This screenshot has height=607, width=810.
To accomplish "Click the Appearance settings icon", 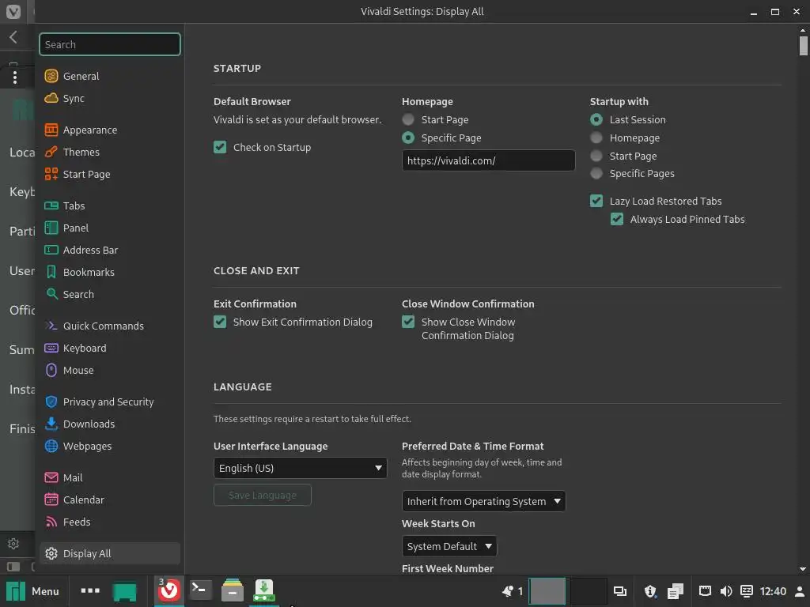I will point(51,130).
